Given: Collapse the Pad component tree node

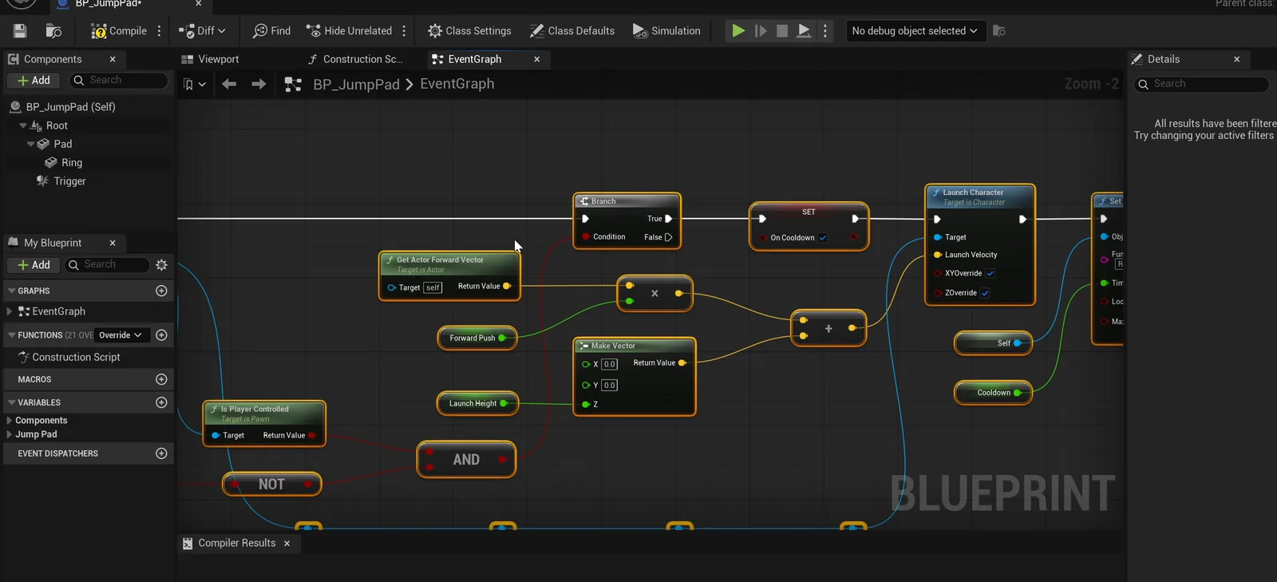Looking at the screenshot, I should [x=31, y=144].
